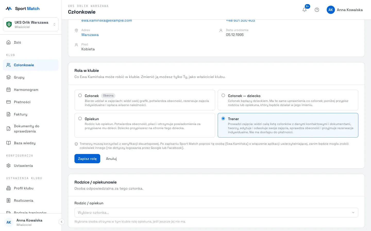The image size is (371, 231).
Task: Click the Faktury document icon
Action: 9,114
